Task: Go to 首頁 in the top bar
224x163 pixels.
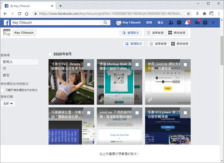Action: (149, 23)
